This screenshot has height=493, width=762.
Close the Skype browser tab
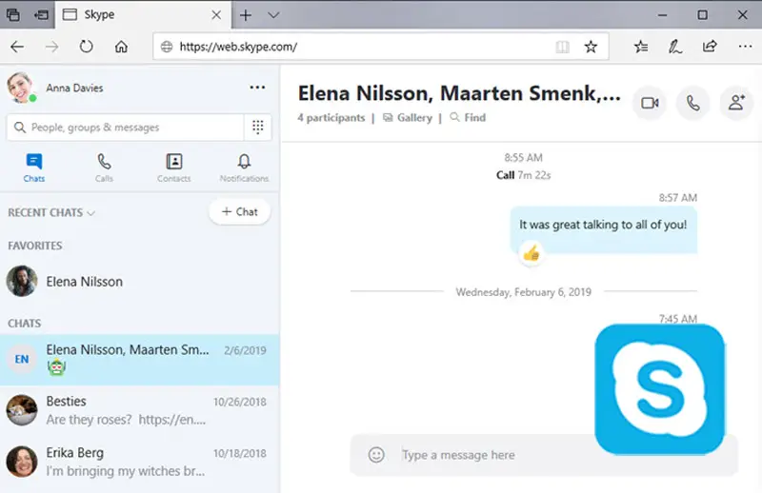pos(216,15)
